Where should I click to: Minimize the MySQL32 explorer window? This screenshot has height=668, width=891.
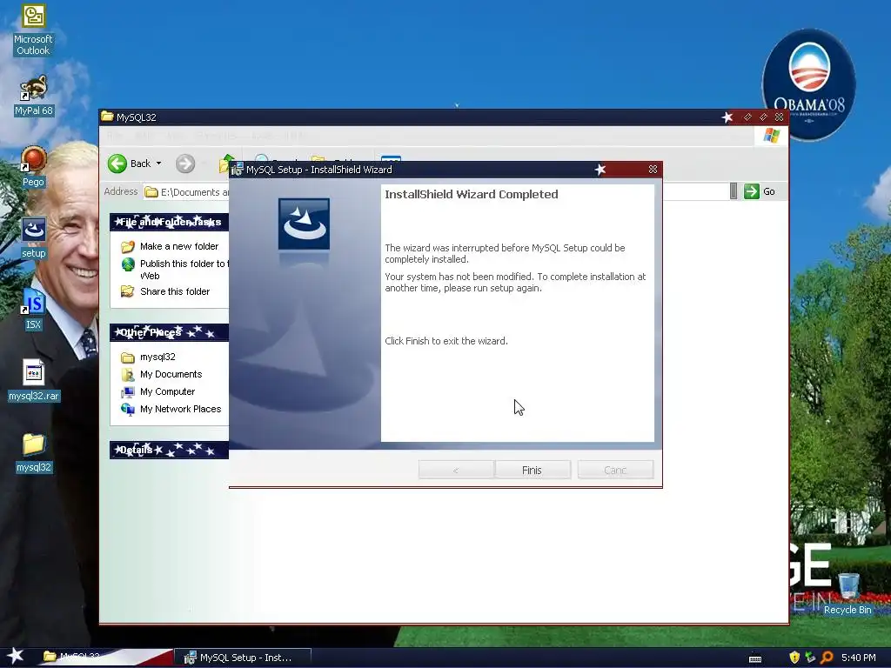pyautogui.click(x=747, y=117)
